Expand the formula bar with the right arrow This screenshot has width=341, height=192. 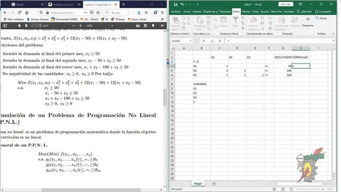tap(334, 41)
